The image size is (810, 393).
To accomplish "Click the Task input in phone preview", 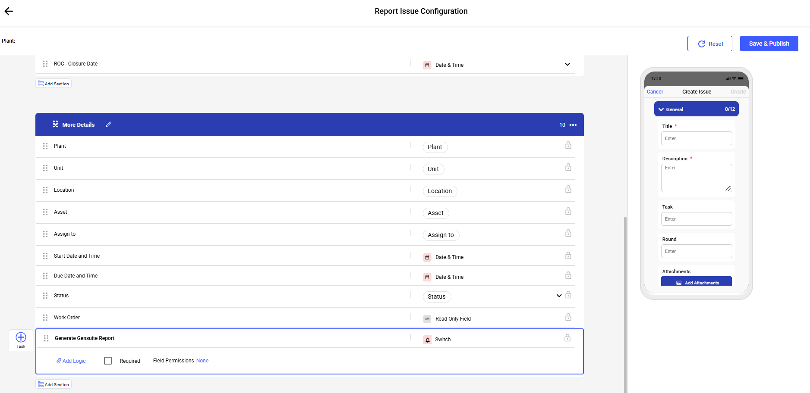I will coord(697,219).
